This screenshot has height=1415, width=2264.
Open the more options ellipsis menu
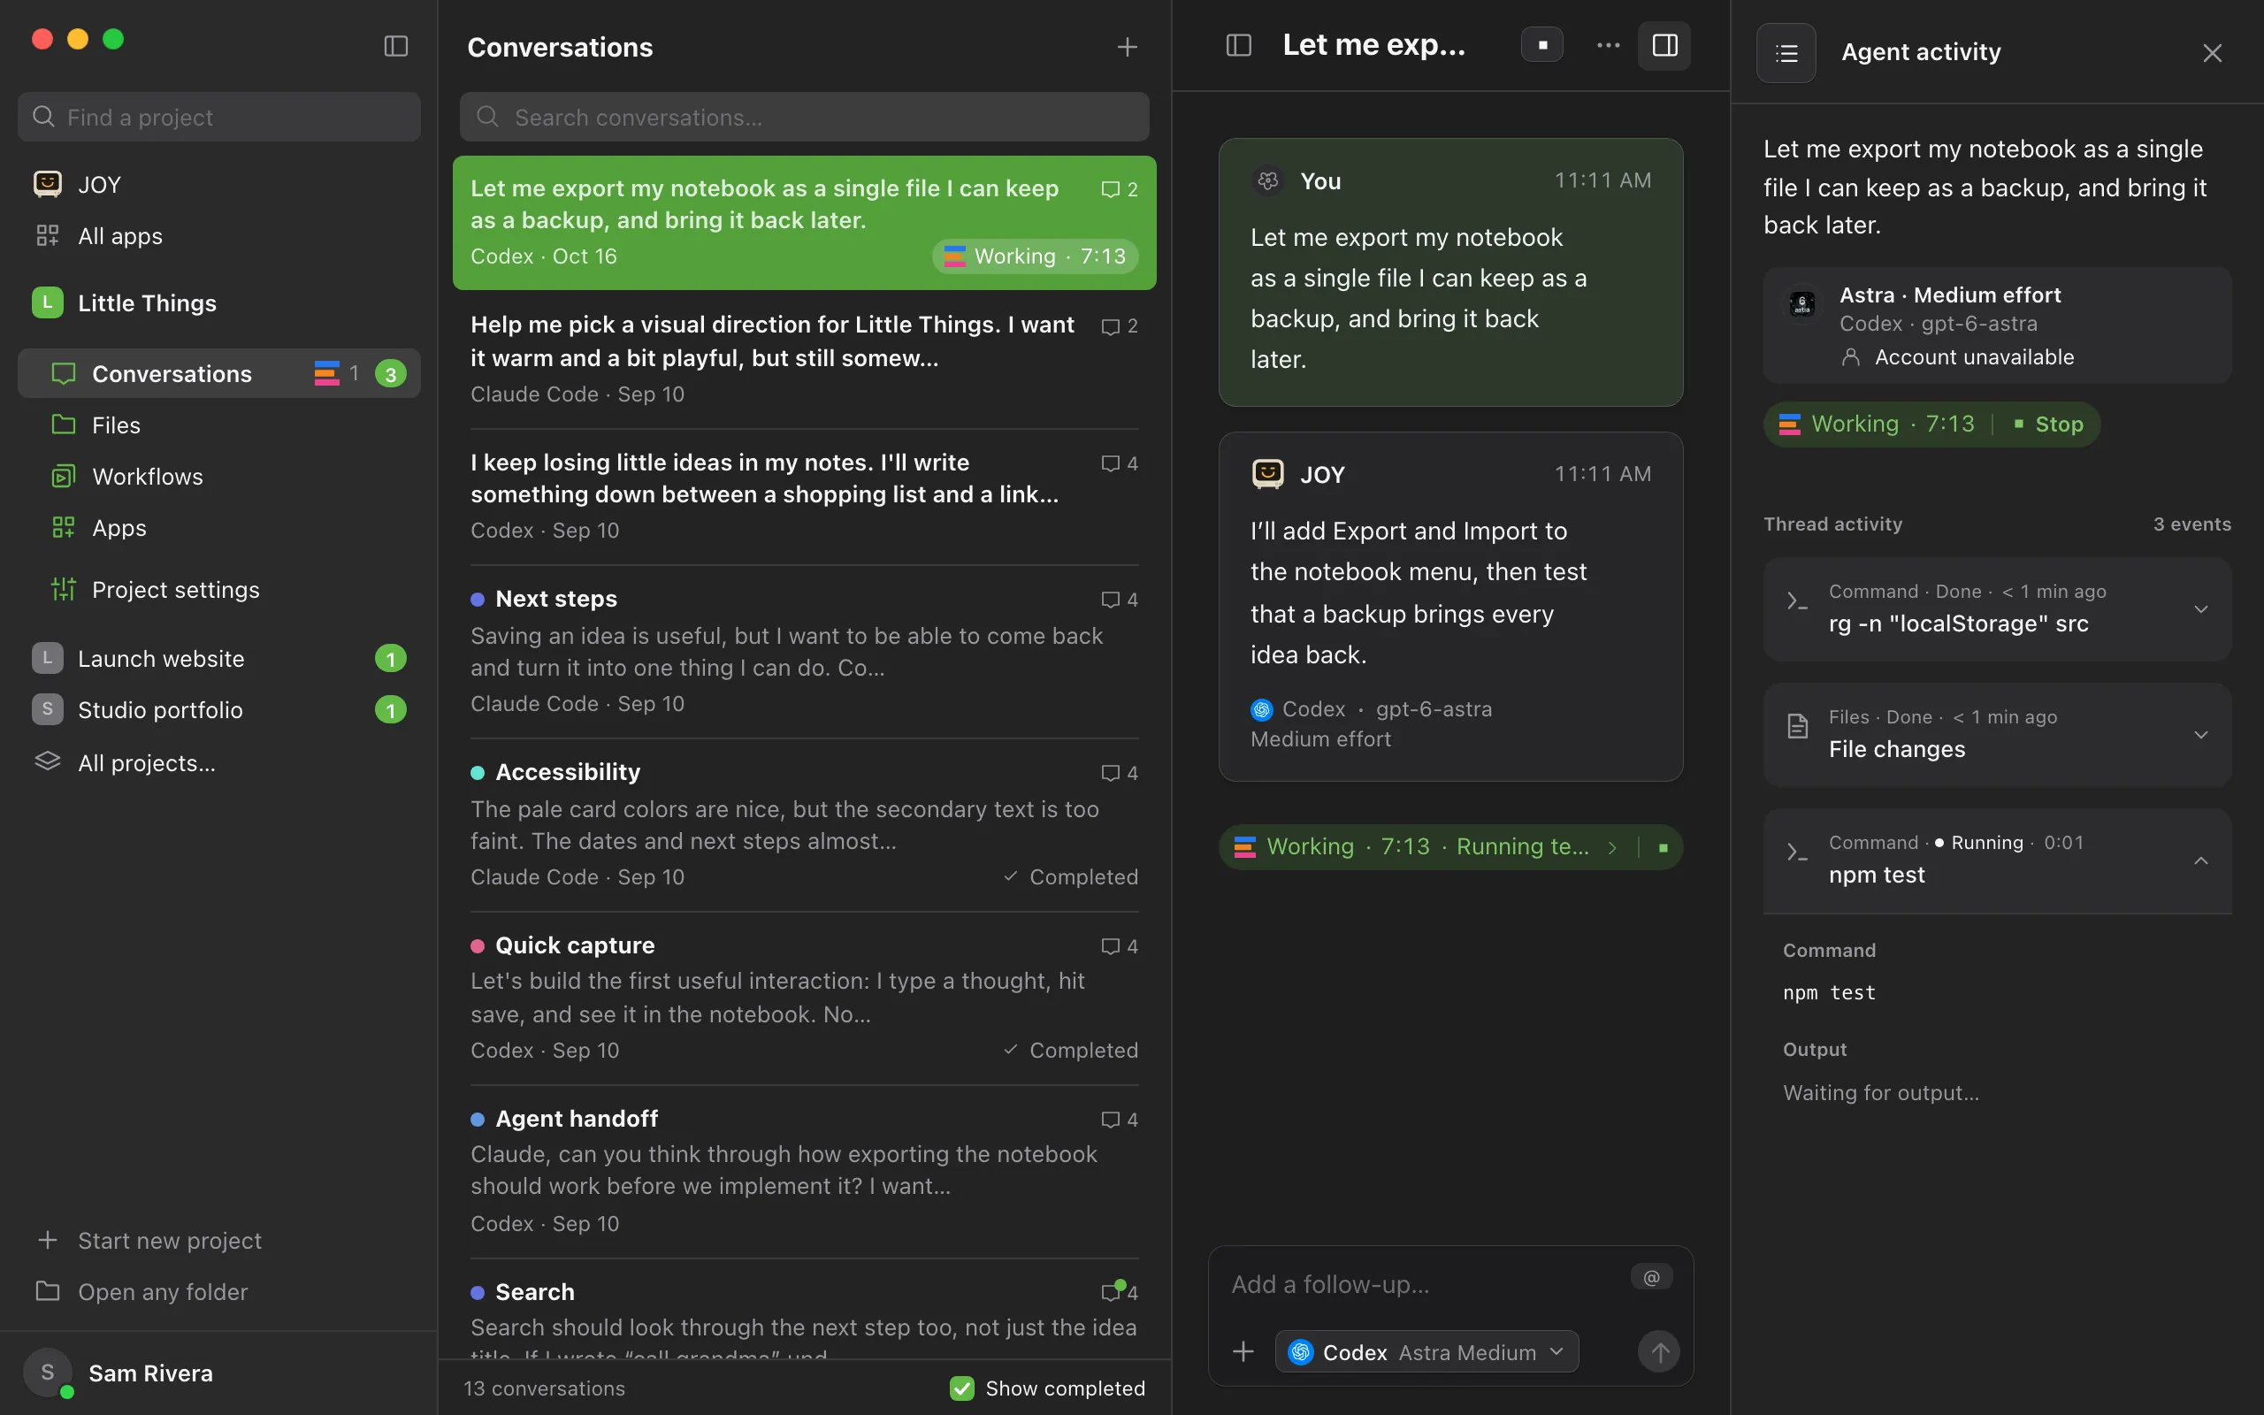coord(1608,45)
